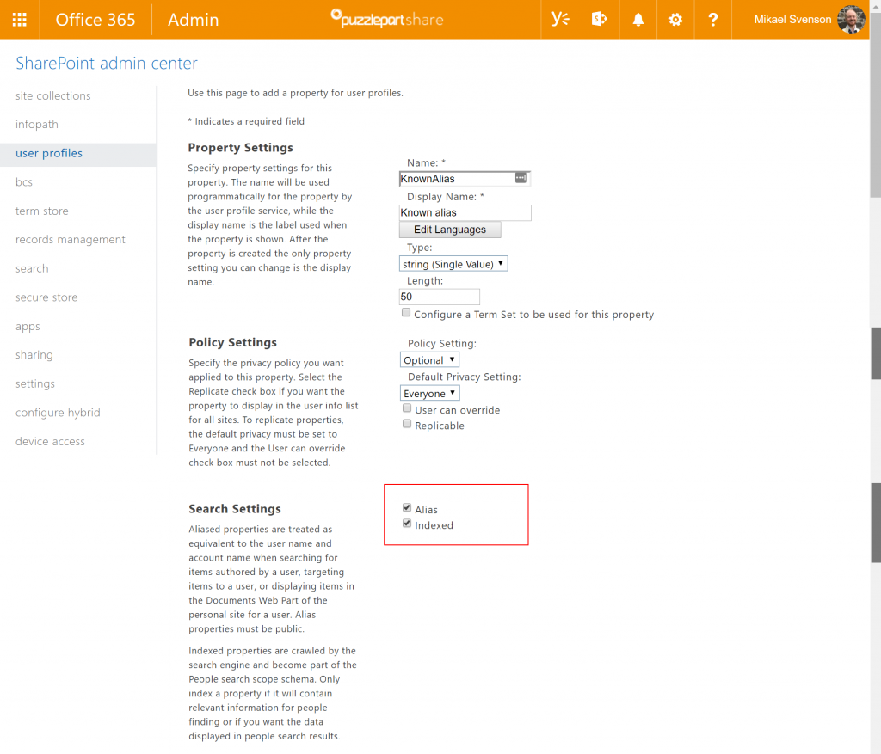This screenshot has width=881, height=754.
Task: Click the Display Name field Known alias
Action: (465, 212)
